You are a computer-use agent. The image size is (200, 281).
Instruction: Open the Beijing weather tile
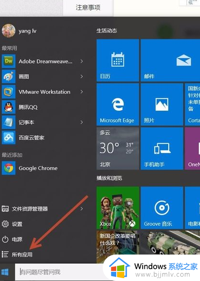coord(118,149)
